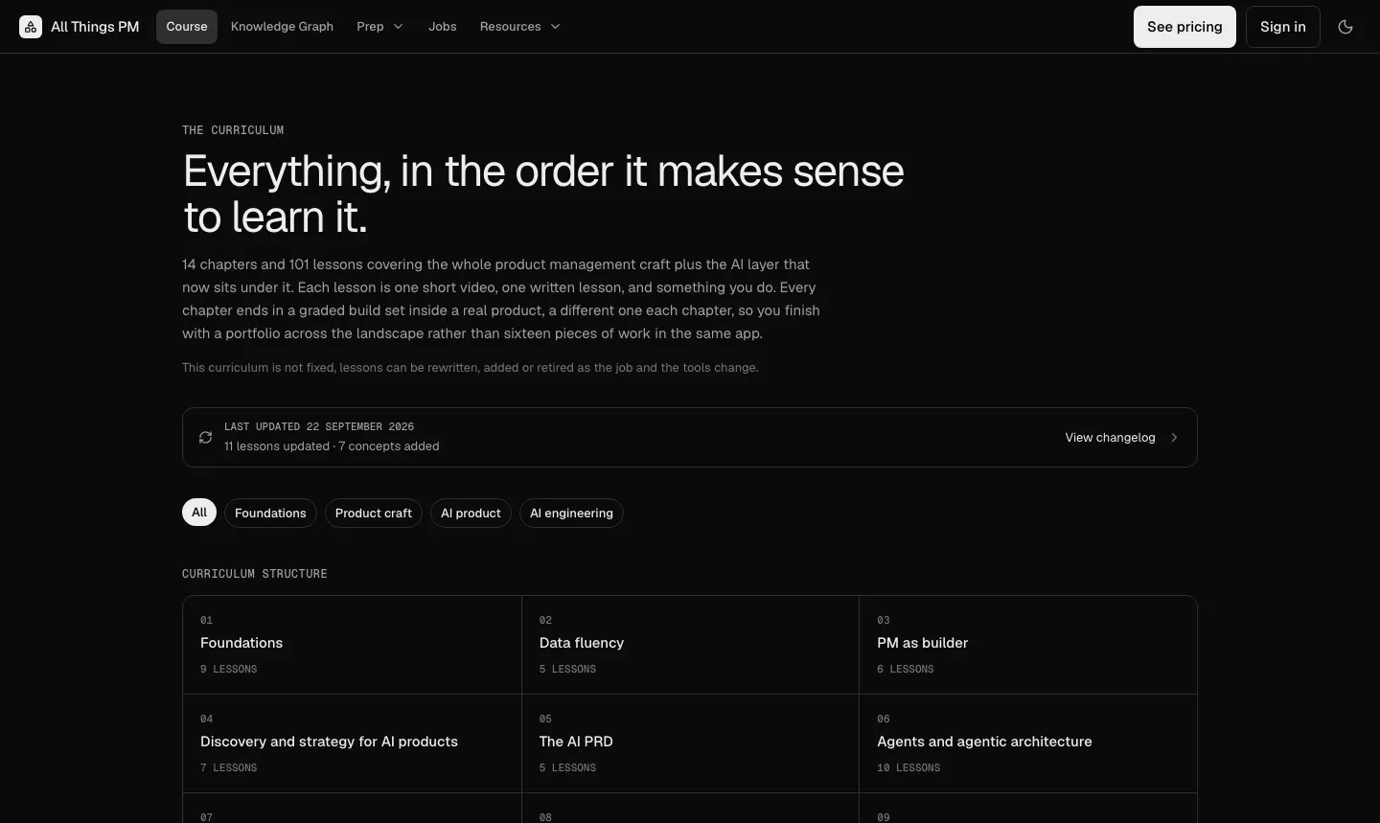Click the All Things PM brand name

tap(95, 27)
